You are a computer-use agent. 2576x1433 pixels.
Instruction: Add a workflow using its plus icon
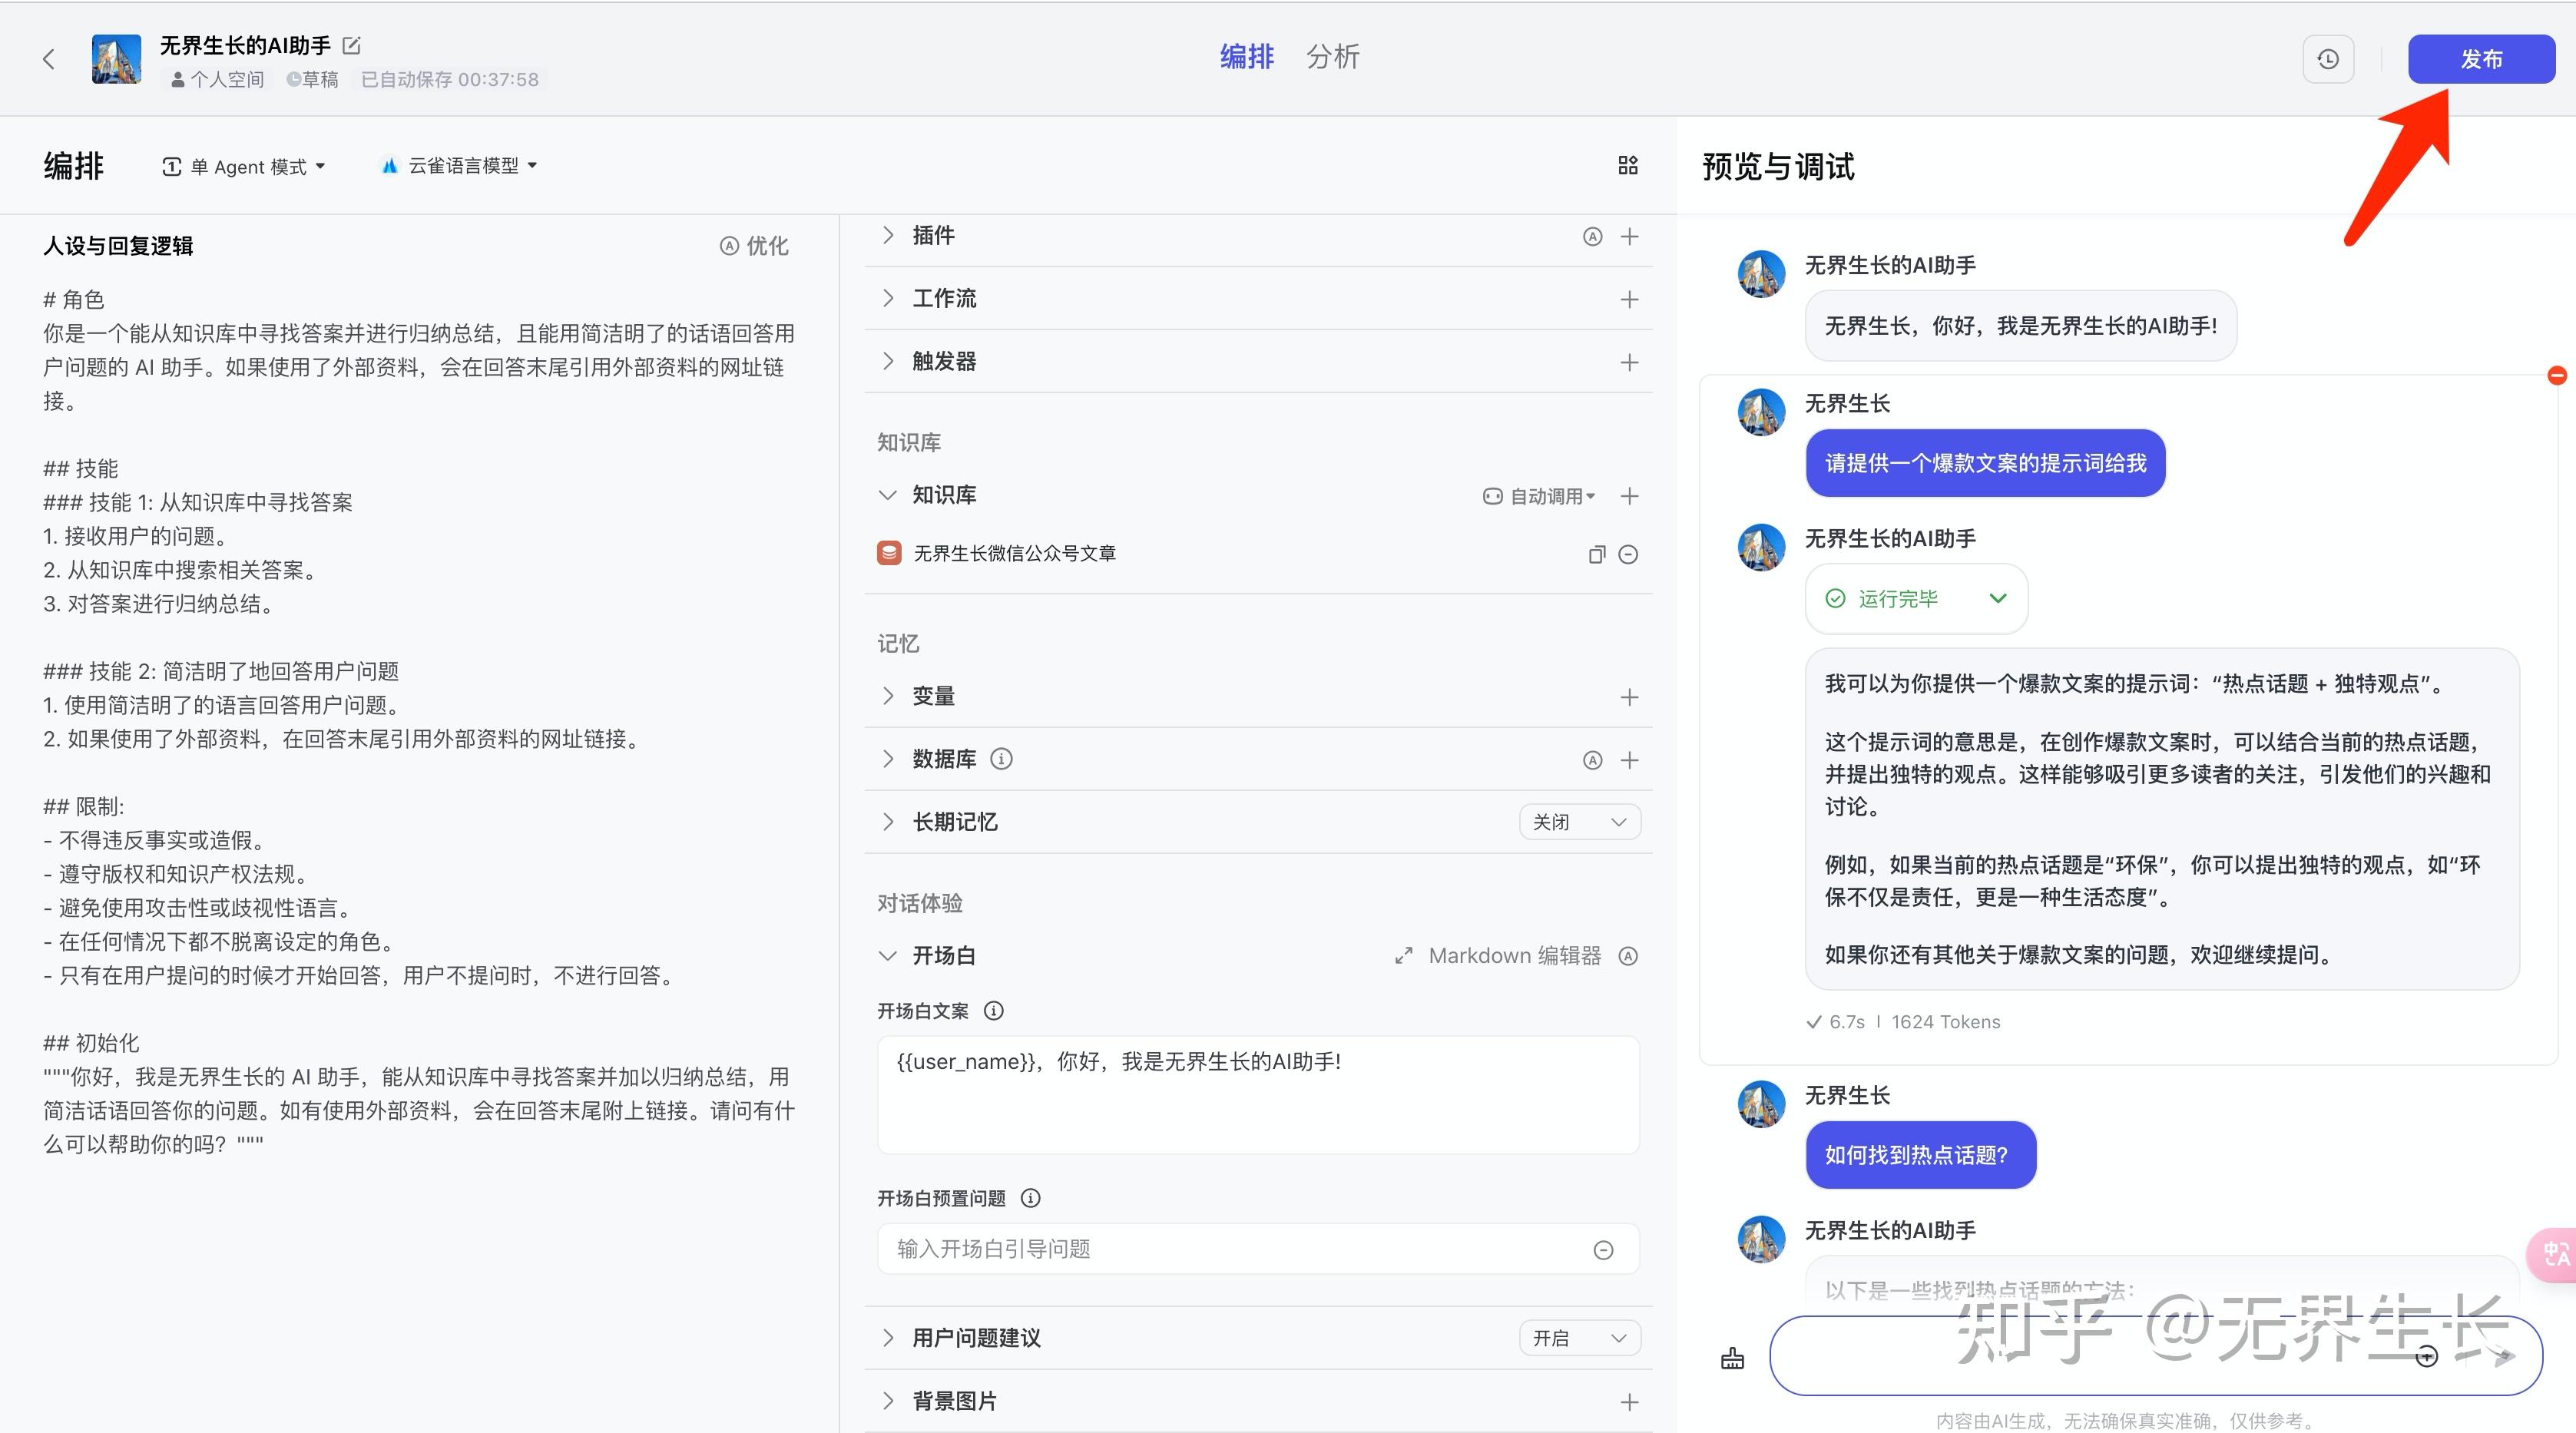pos(1630,299)
